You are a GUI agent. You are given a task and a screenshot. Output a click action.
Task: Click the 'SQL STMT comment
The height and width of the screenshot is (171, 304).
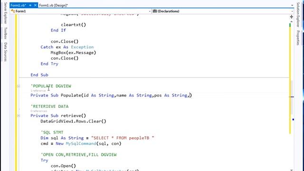[x=52, y=133]
